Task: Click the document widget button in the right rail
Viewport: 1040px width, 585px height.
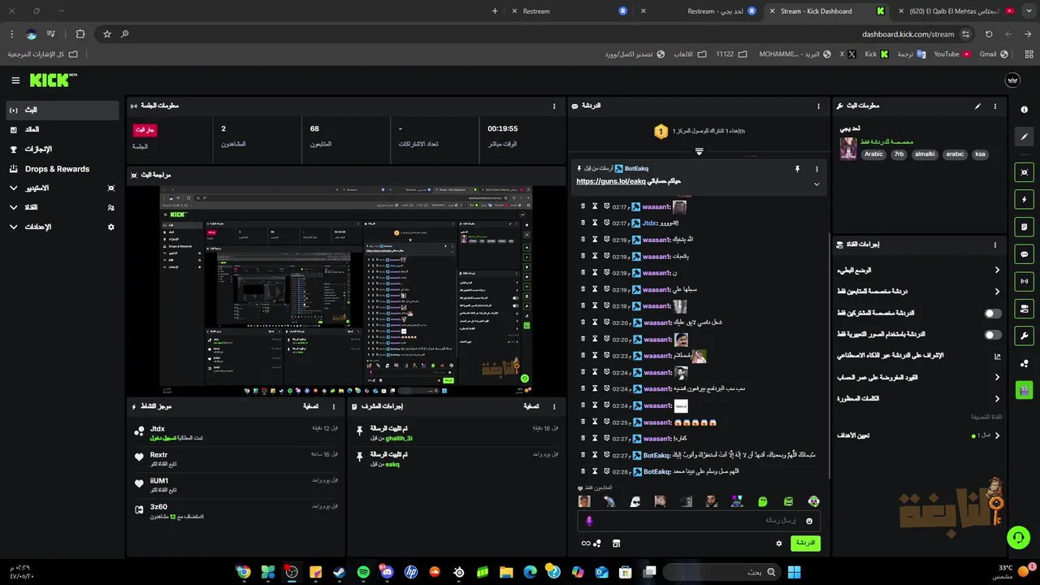Action: (1024, 227)
